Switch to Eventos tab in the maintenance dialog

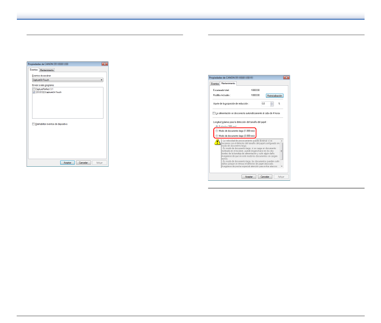[215, 84]
